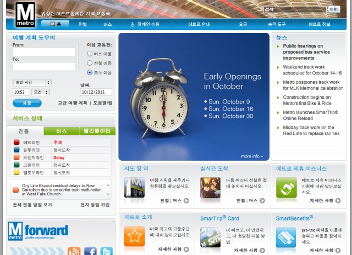Click arrow icon next to 전철 | 버스 under 지도 및 역

(x=186, y=201)
